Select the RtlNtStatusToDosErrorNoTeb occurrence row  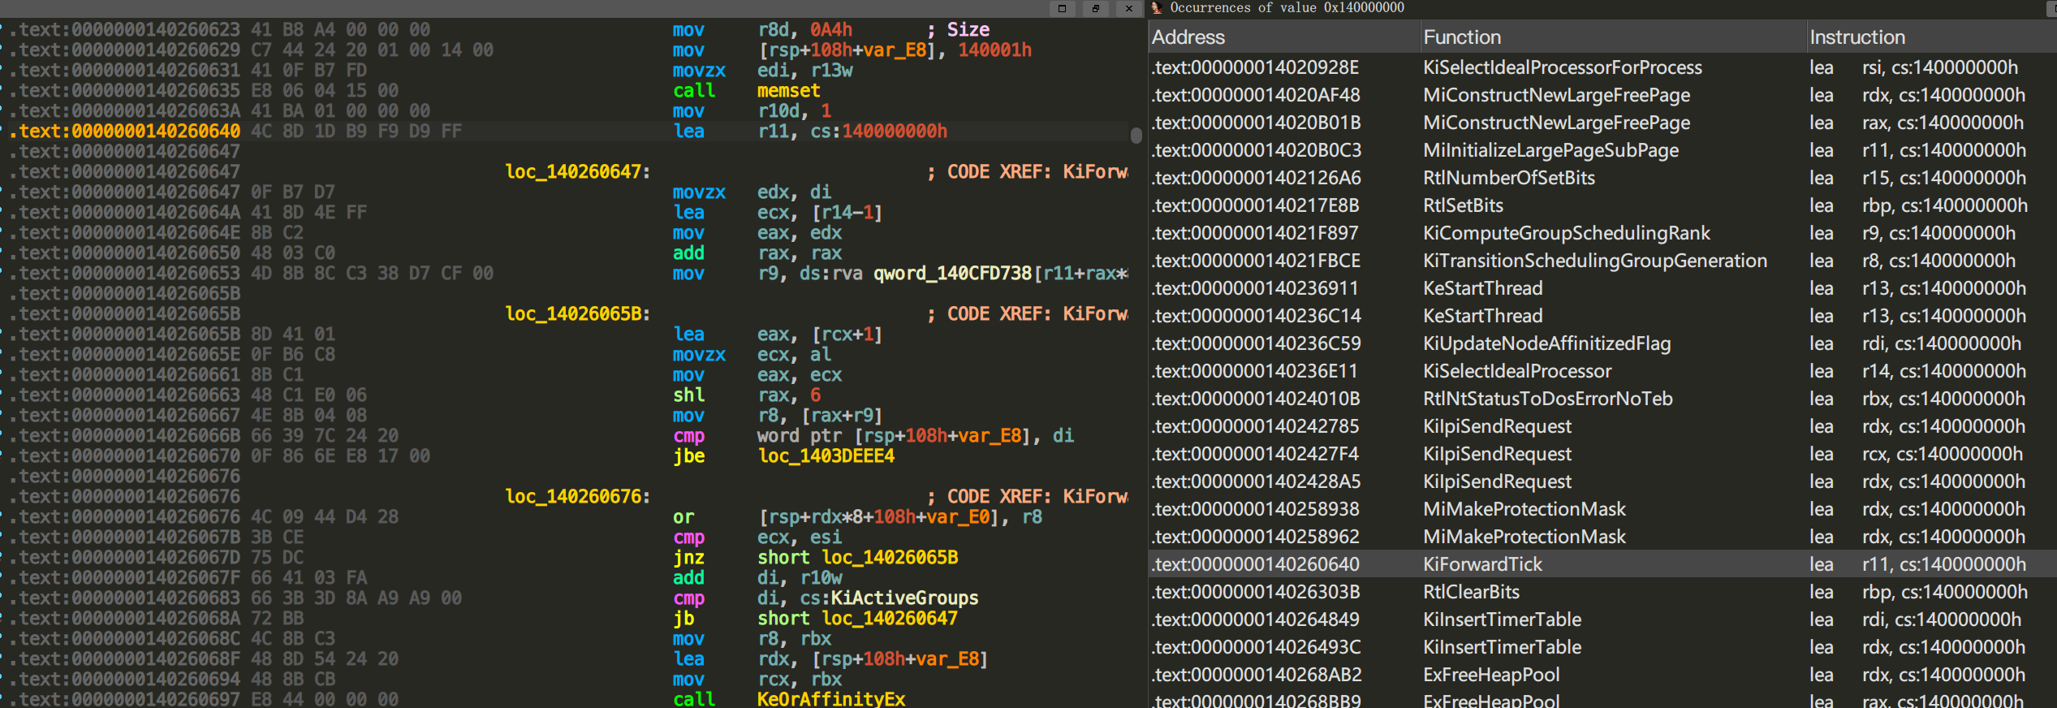pyautogui.click(x=1602, y=399)
